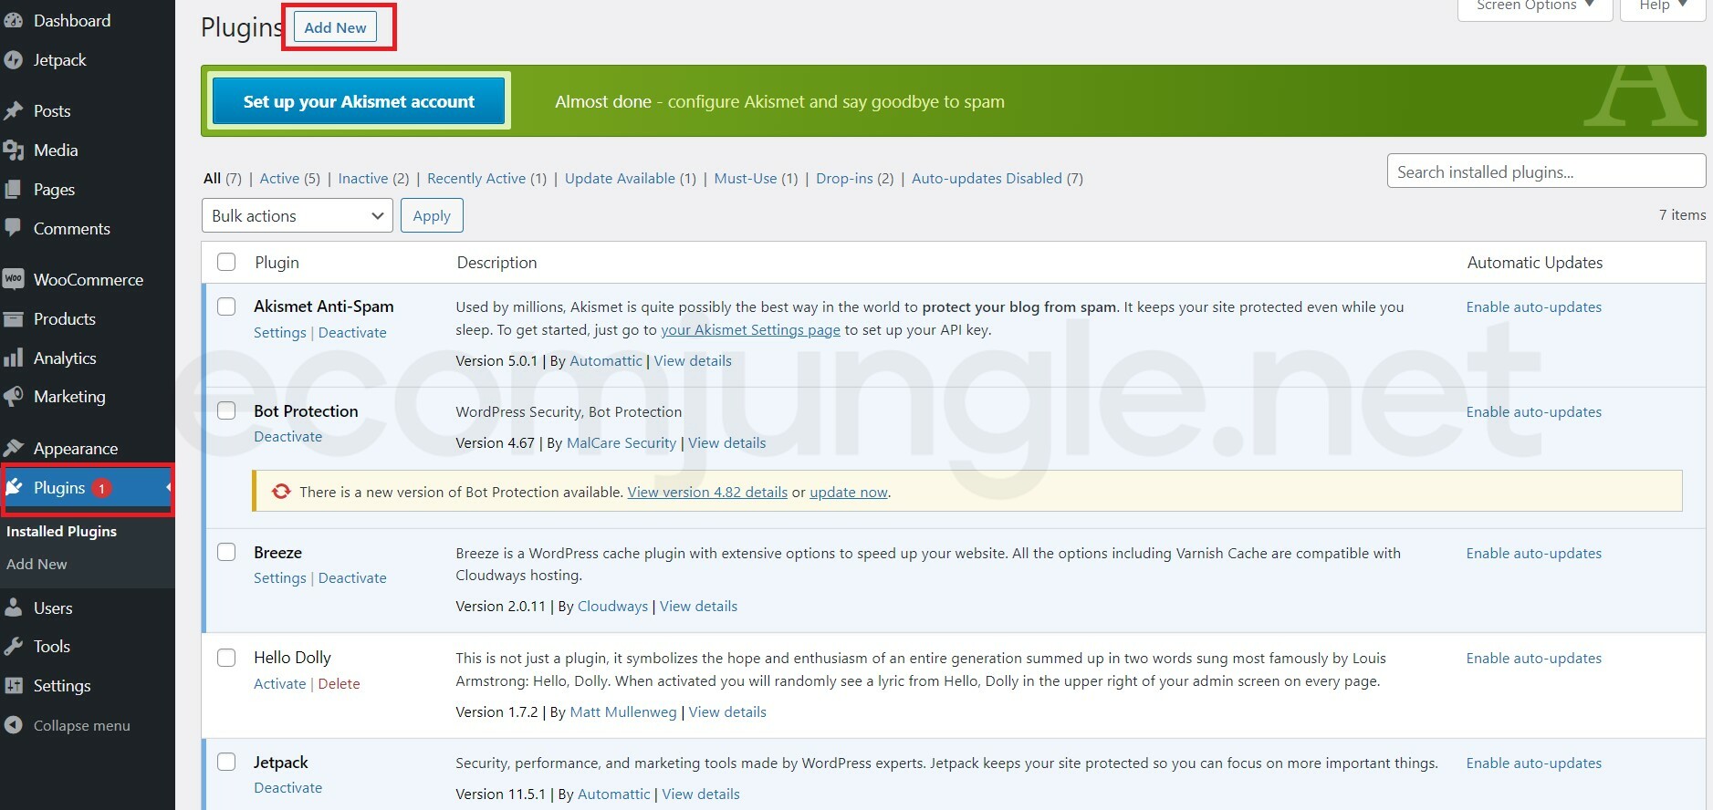This screenshot has width=1713, height=810.
Task: Click Add New button beside Plugins heading
Action: coord(335,27)
